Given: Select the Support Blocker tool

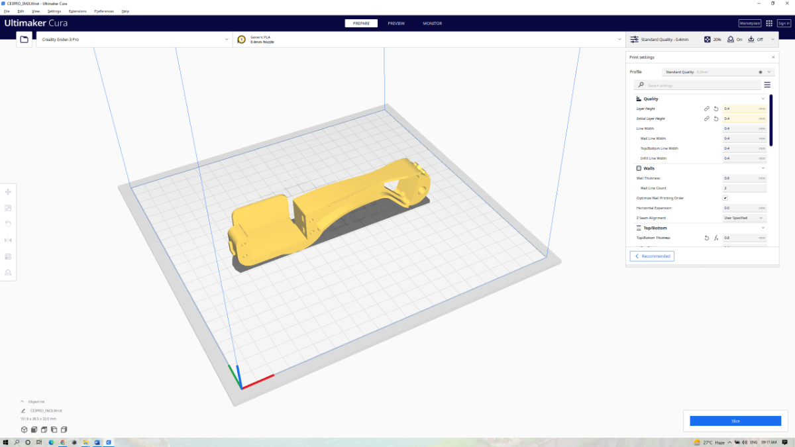Looking at the screenshot, I should (x=8, y=272).
